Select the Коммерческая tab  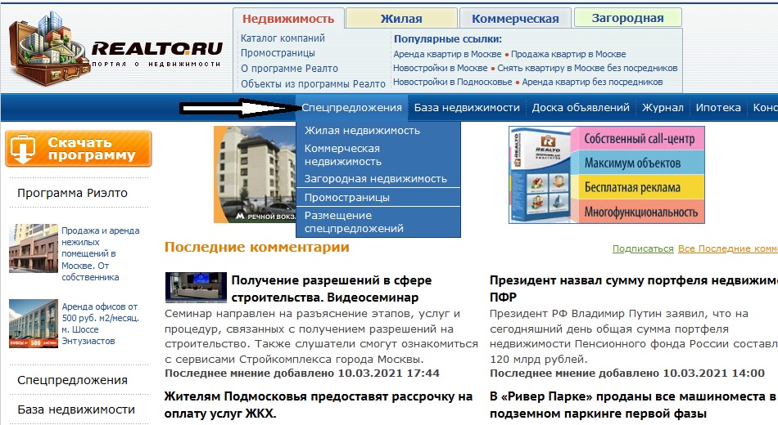pyautogui.click(x=515, y=19)
